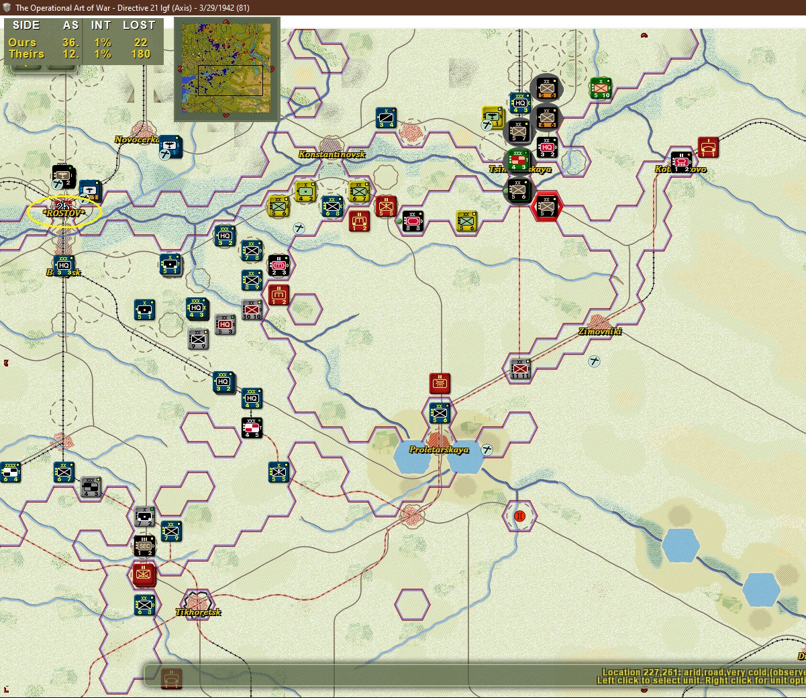The image size is (806, 698).
Task: Select blue infantry 6-8 between yellow units
Action: 332,206
